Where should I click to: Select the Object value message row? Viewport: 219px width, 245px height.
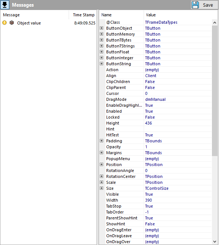click(x=49, y=23)
